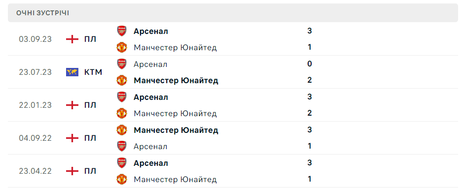Image resolution: width=464 pixels, height=189 pixels.
Task: Open bold Манчестер Юнайтед in 23.07.23 match
Action: 176,80
